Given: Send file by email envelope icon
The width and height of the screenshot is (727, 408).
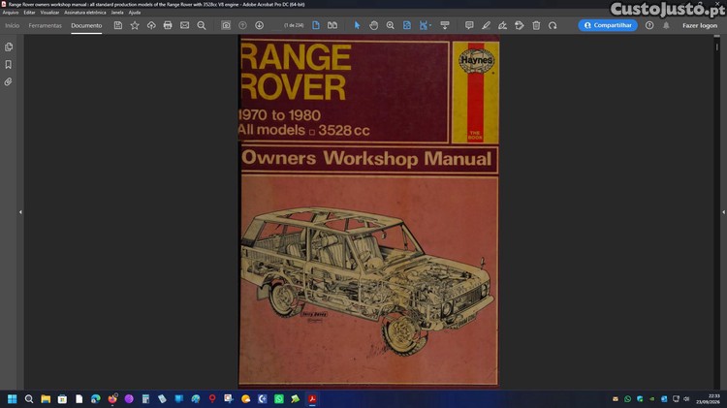Looking at the screenshot, I should [184, 25].
